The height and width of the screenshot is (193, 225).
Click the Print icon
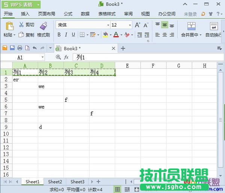tap(20, 48)
